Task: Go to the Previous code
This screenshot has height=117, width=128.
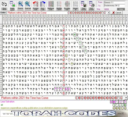Action: [36, 4]
